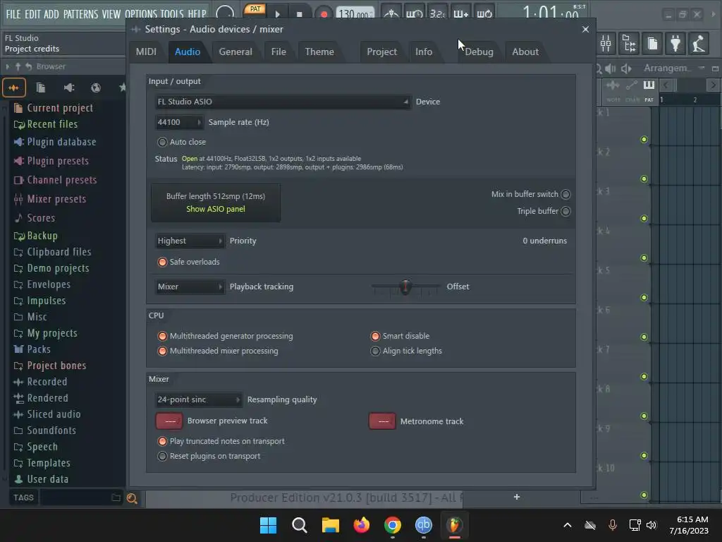Click the tags folder icon in browser
Viewport: 722px width, 542px height.
click(116, 498)
